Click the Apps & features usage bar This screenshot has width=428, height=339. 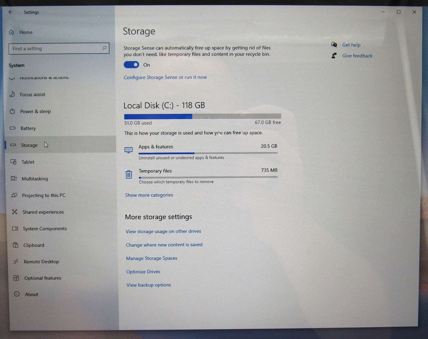(208, 153)
